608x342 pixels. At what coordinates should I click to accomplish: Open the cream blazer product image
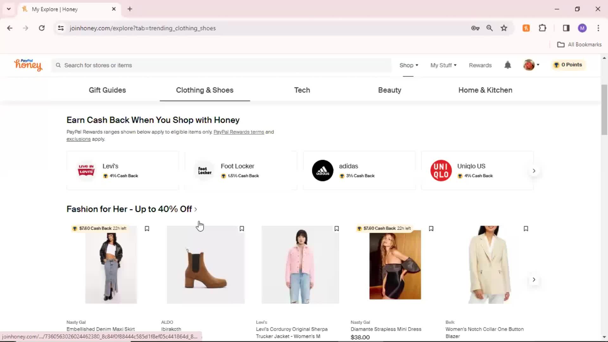(490, 264)
